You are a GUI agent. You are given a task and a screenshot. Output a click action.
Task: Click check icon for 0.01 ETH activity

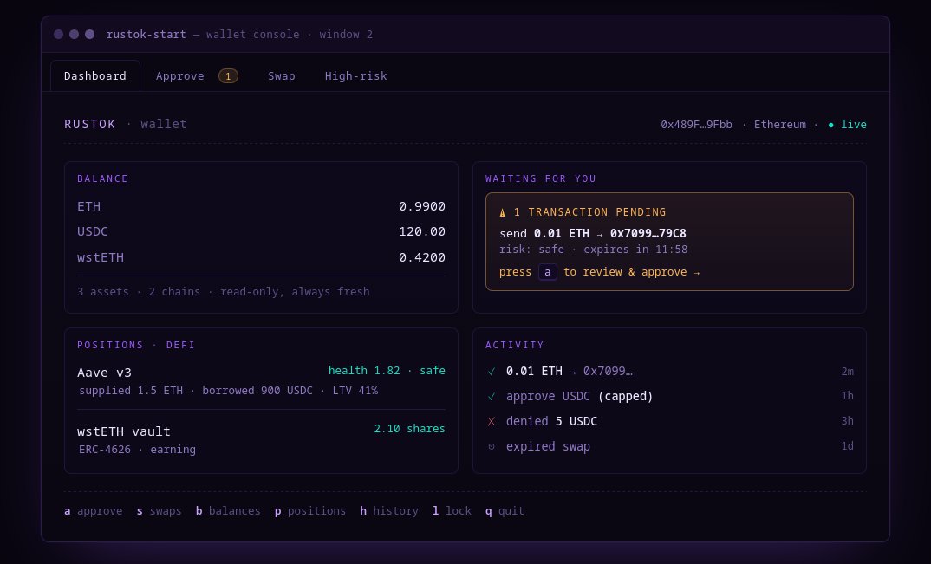492,372
